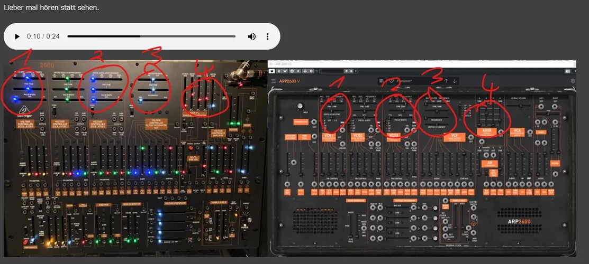The width and height of the screenshot is (589, 264).
Task: Adjust the noise generator level slider
Action: coord(357,226)
